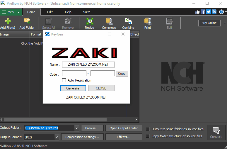Check Output to same folder as source files
The height and width of the screenshot is (149, 227).
click(148, 129)
